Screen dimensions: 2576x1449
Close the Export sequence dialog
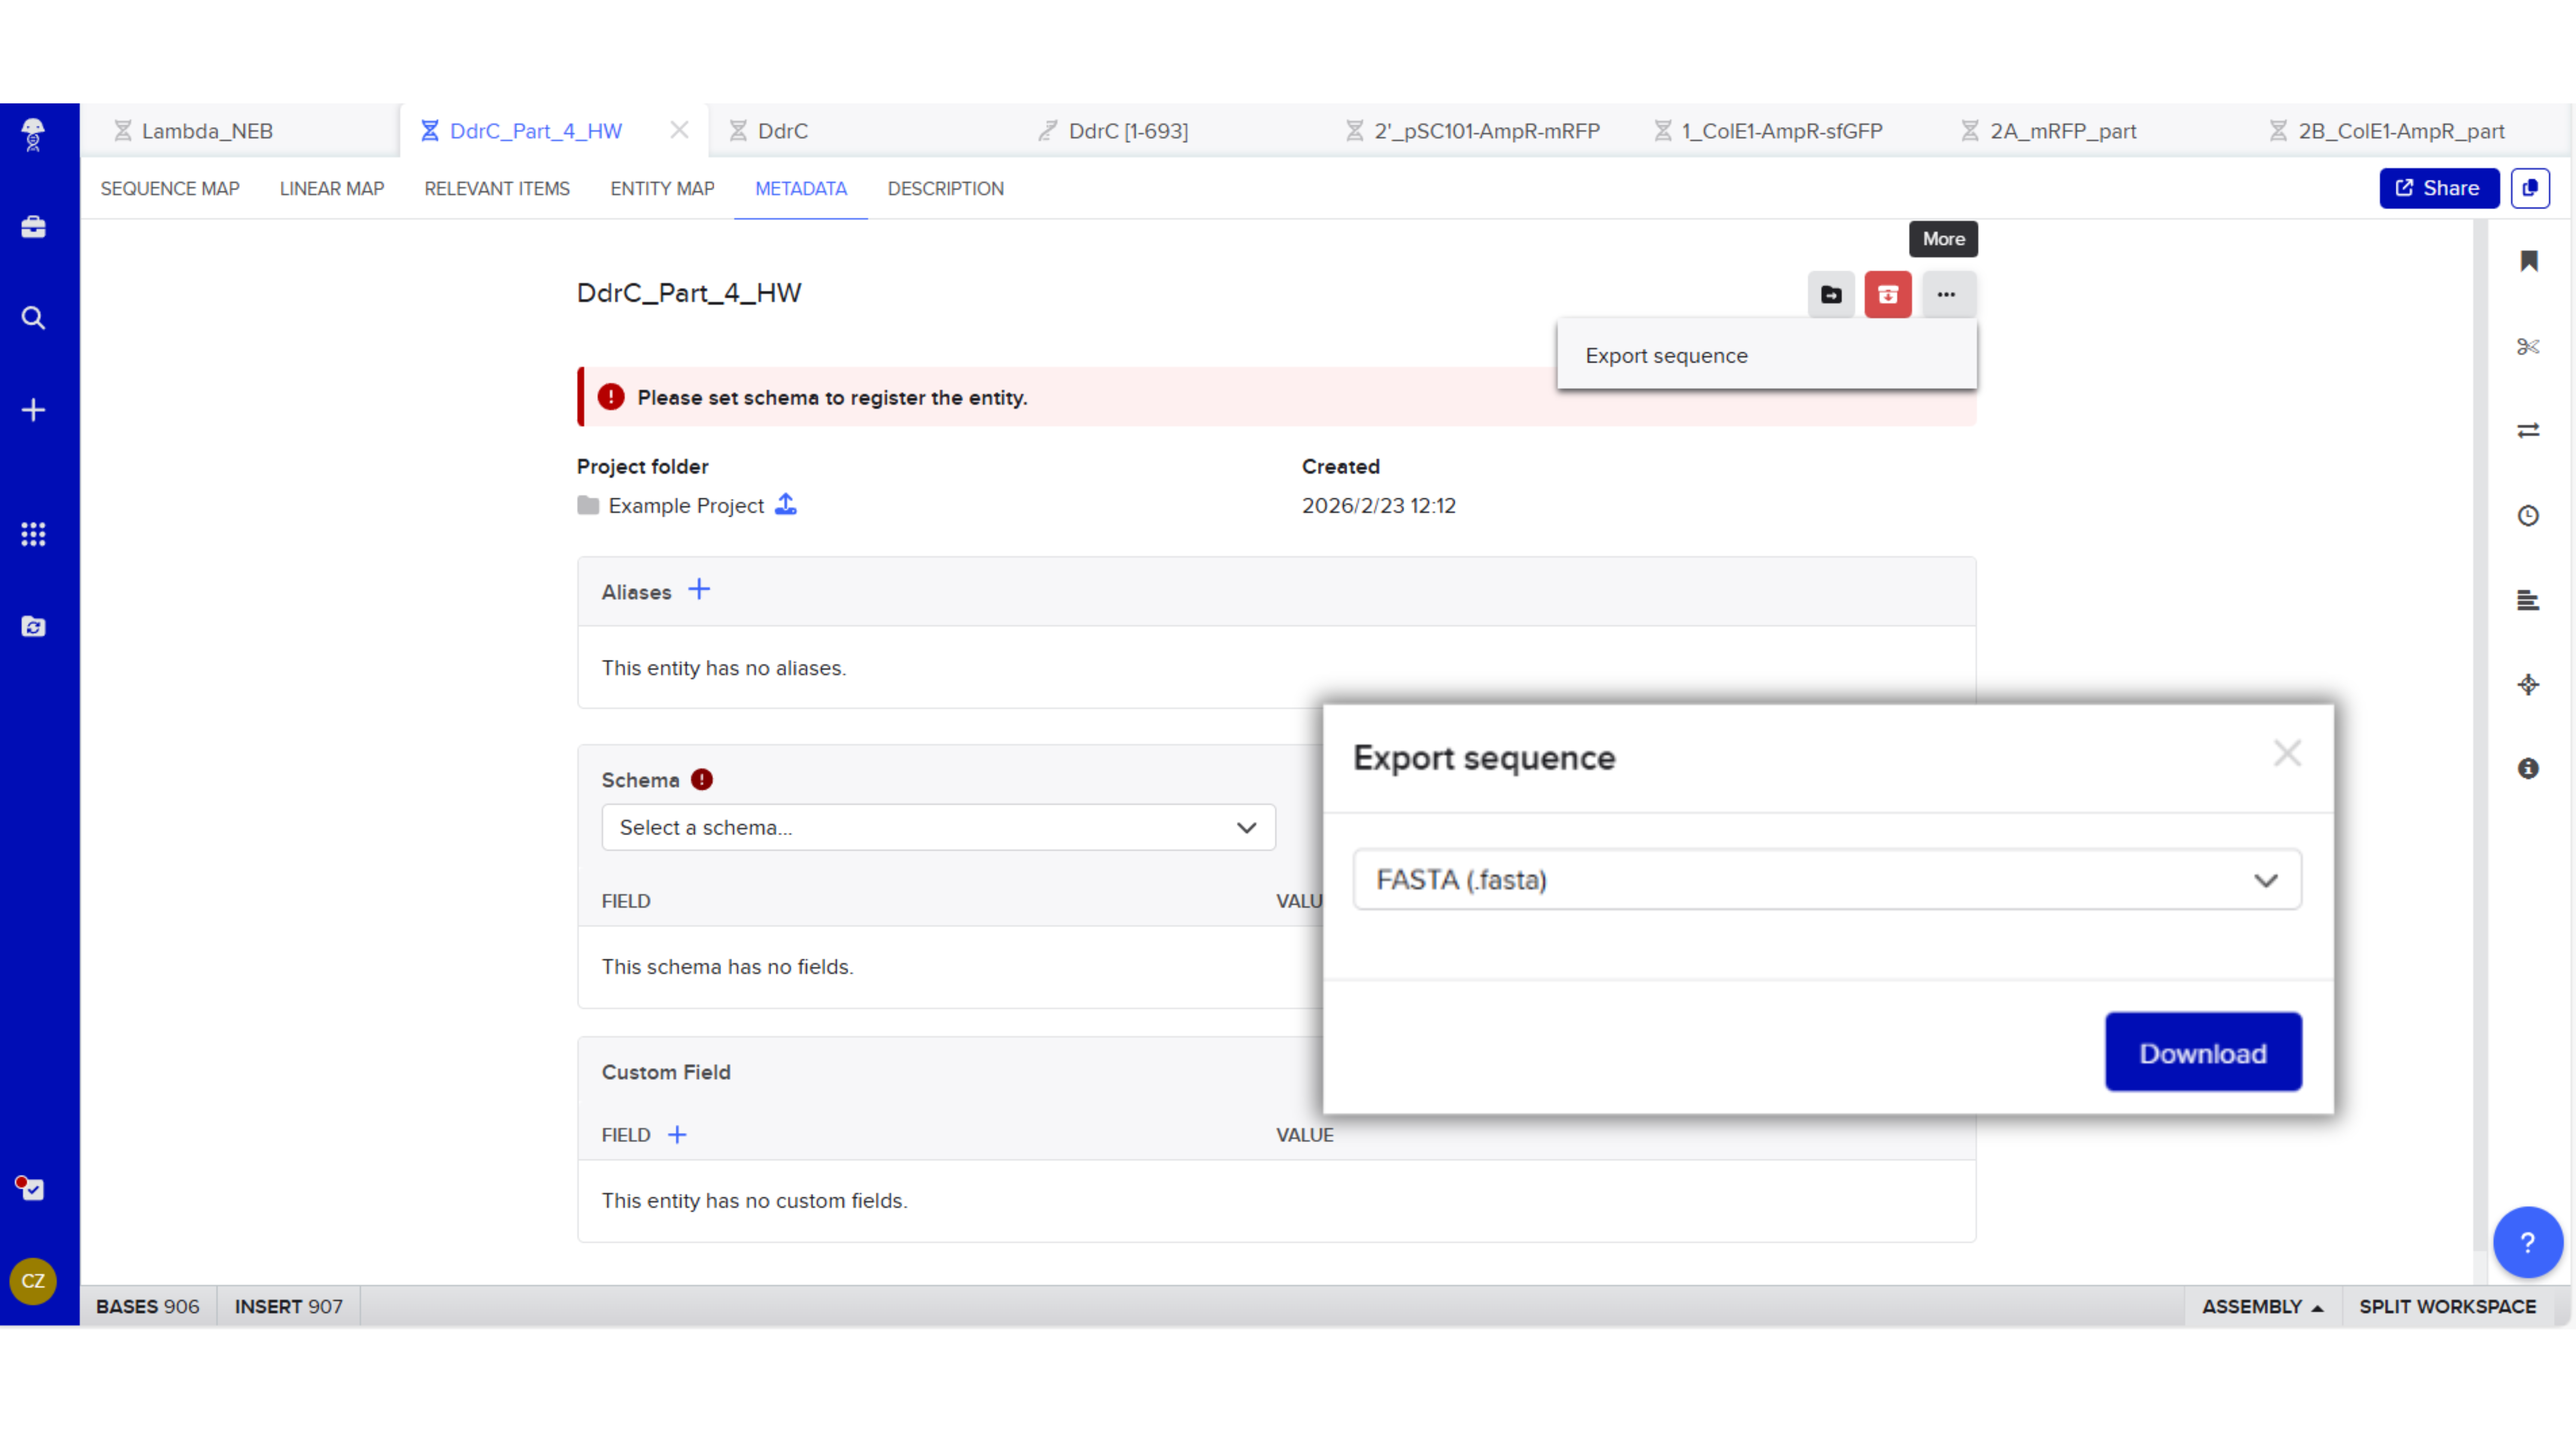pos(2286,753)
